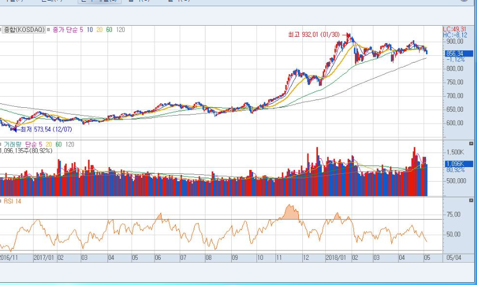Click the 최저 573.54 low price marker
Screen dimensions: 477x285
[40, 130]
